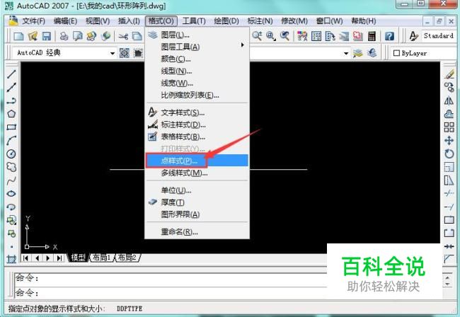Choose 颜色(C)... menu entry

197,59
